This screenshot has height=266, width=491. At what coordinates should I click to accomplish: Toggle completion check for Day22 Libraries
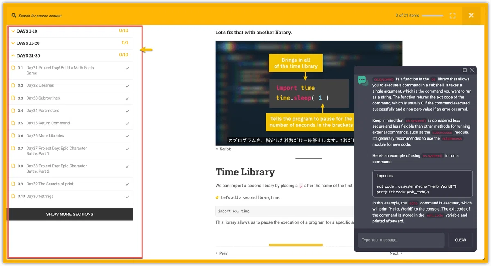click(127, 86)
